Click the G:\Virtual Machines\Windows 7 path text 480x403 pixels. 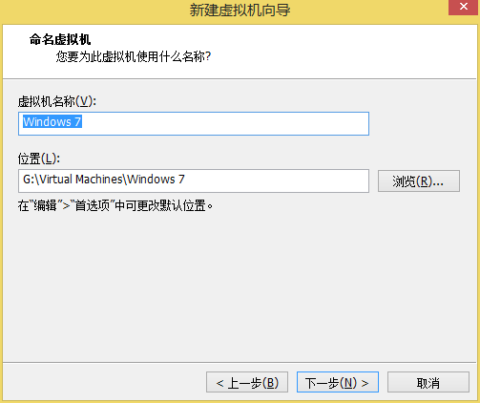[x=104, y=180]
